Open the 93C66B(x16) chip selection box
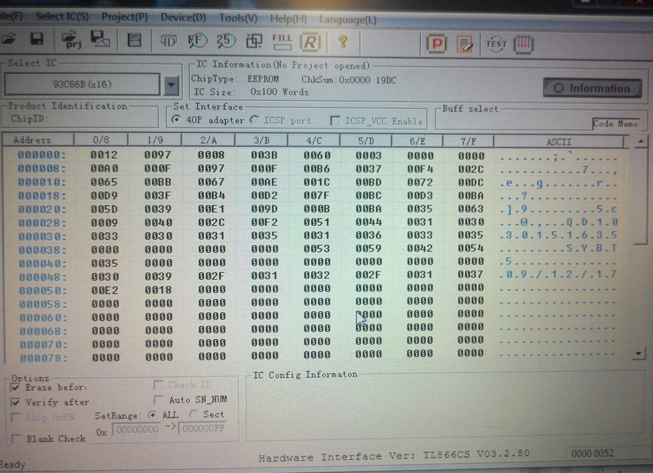 click(83, 84)
